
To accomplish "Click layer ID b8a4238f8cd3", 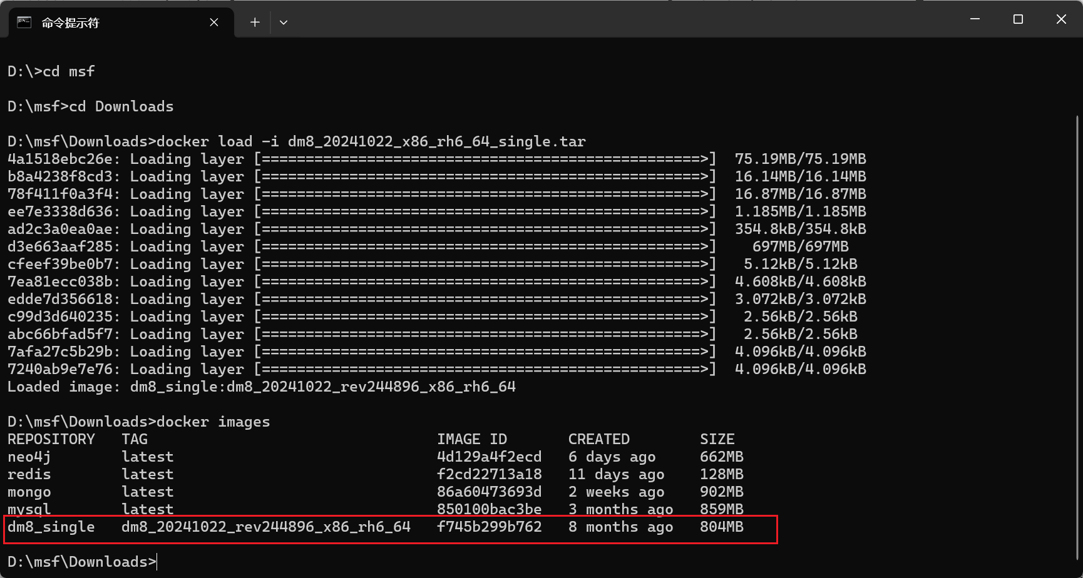I will click(x=60, y=176).
